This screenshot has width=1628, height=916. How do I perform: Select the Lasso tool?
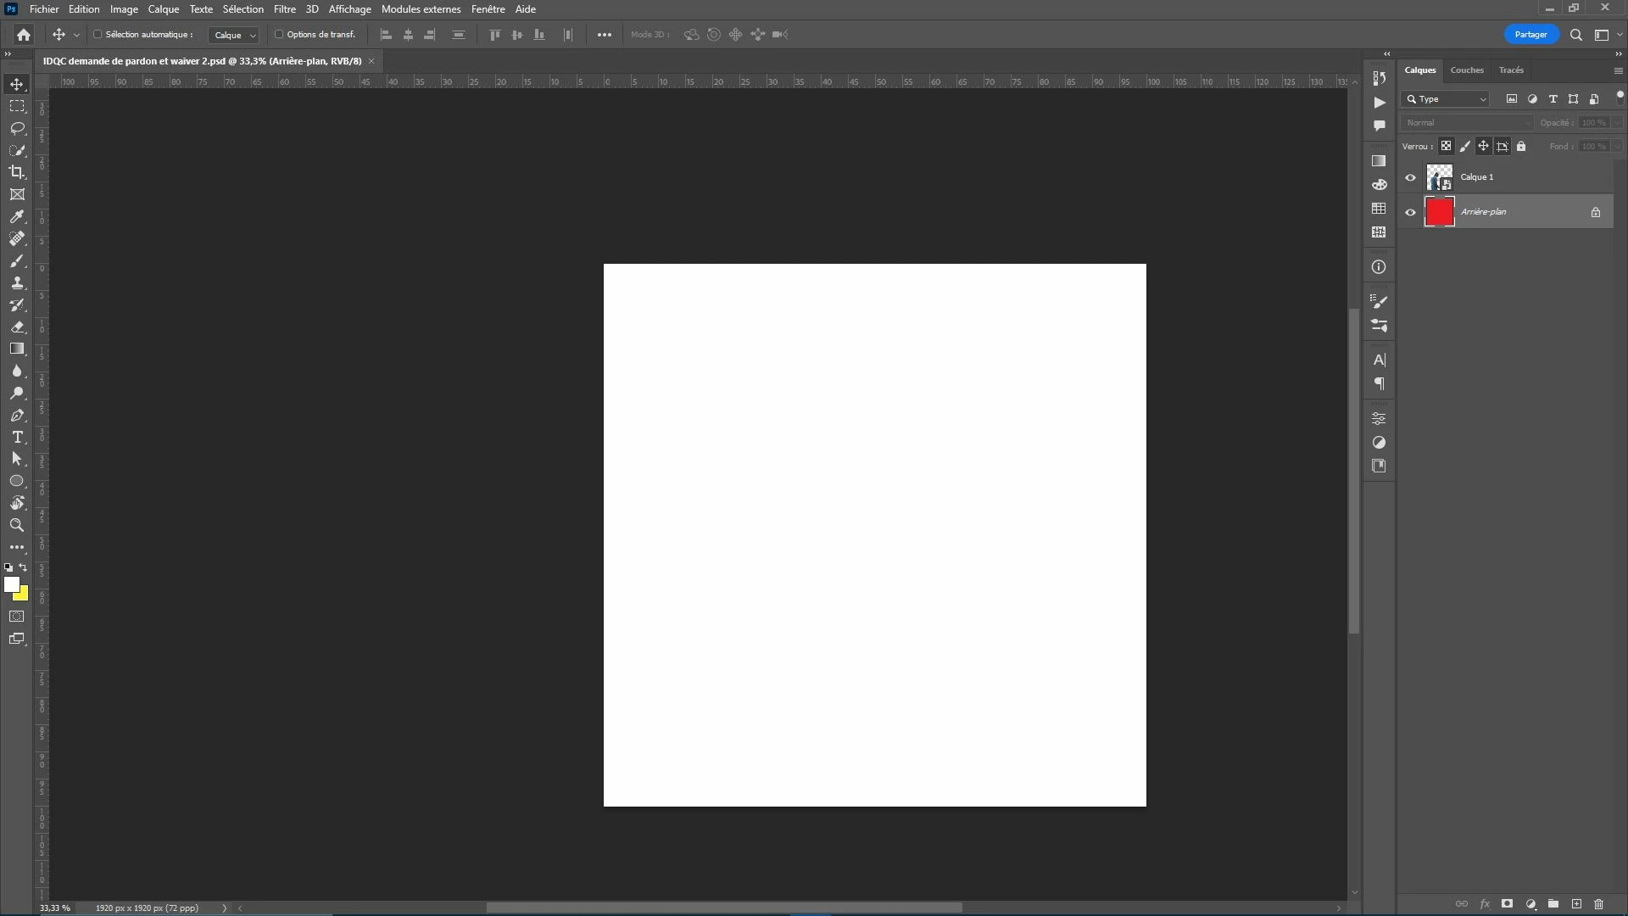point(17,128)
